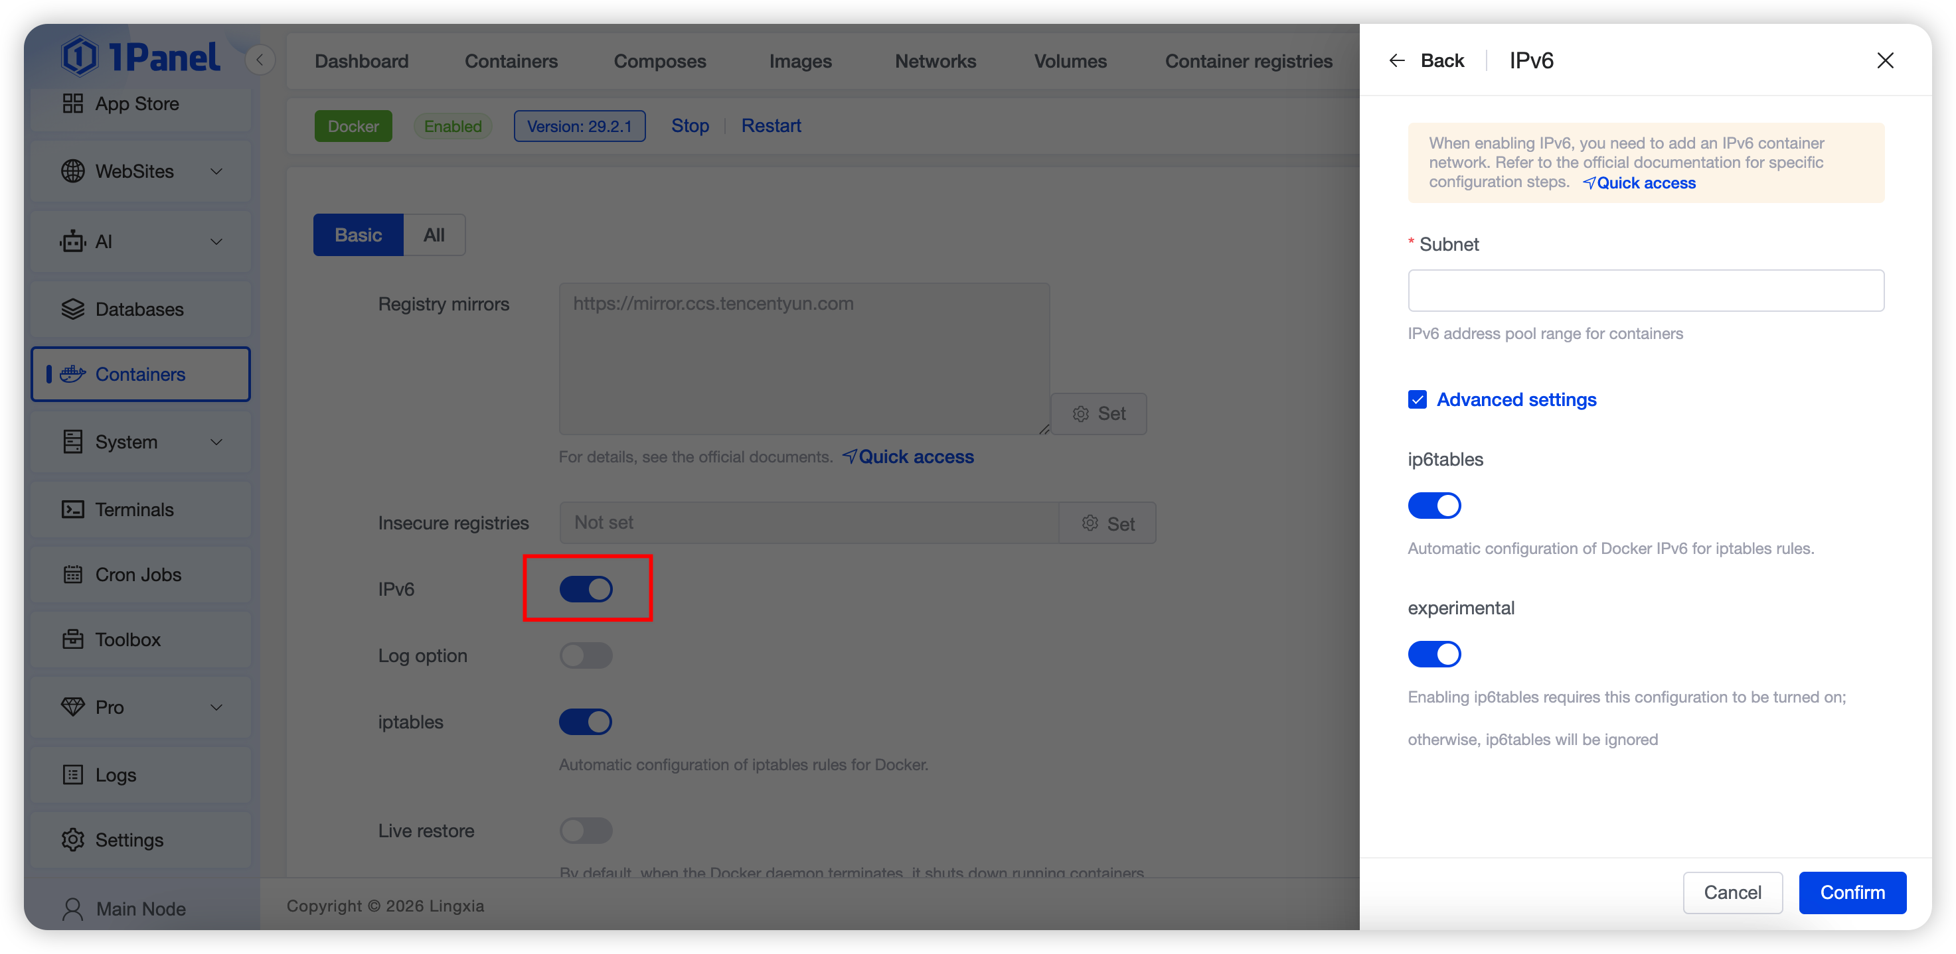The width and height of the screenshot is (1956, 954).
Task: Click the WebSites globe icon in the sidebar
Action: tap(73, 172)
